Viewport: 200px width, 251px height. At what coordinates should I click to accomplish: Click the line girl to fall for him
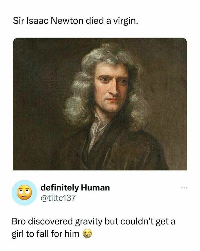tap(45, 234)
